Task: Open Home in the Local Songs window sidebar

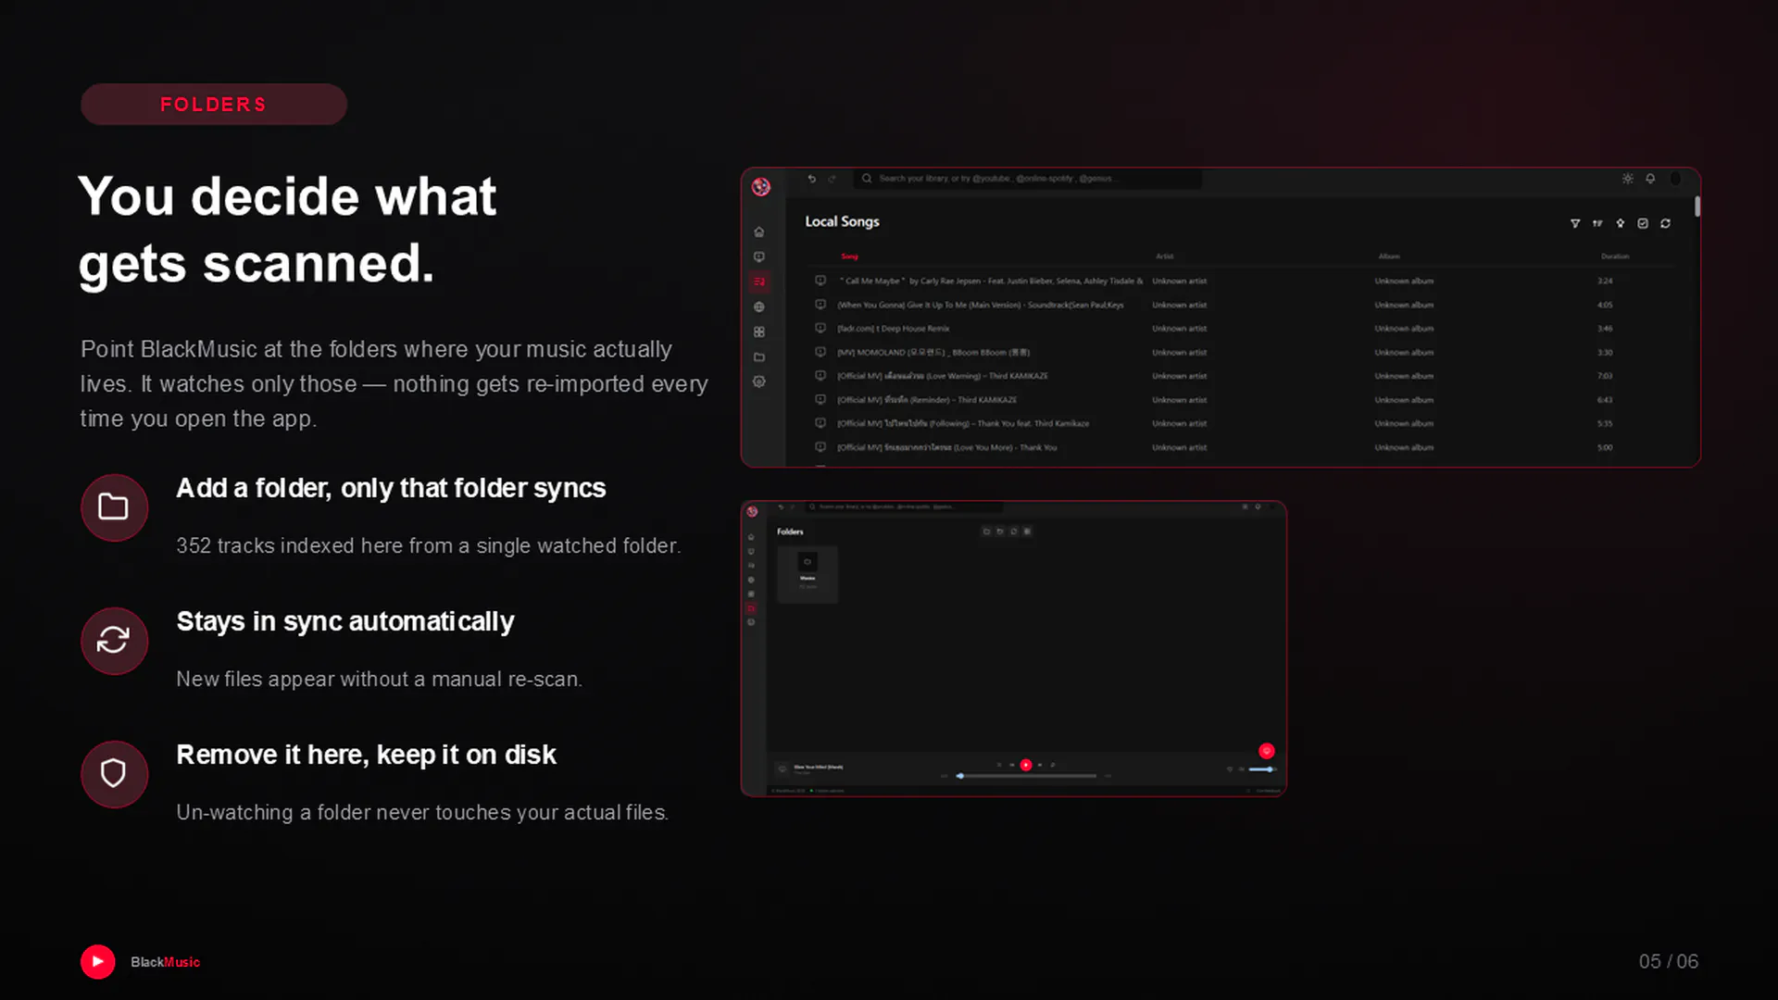Action: [759, 231]
